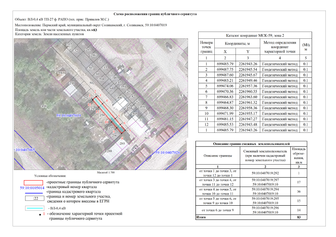The image size is (336, 237).
Task: Click the "Итого" row label
Action: point(201,217)
